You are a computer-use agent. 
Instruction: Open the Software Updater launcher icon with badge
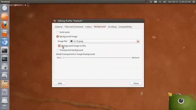point(5,84)
